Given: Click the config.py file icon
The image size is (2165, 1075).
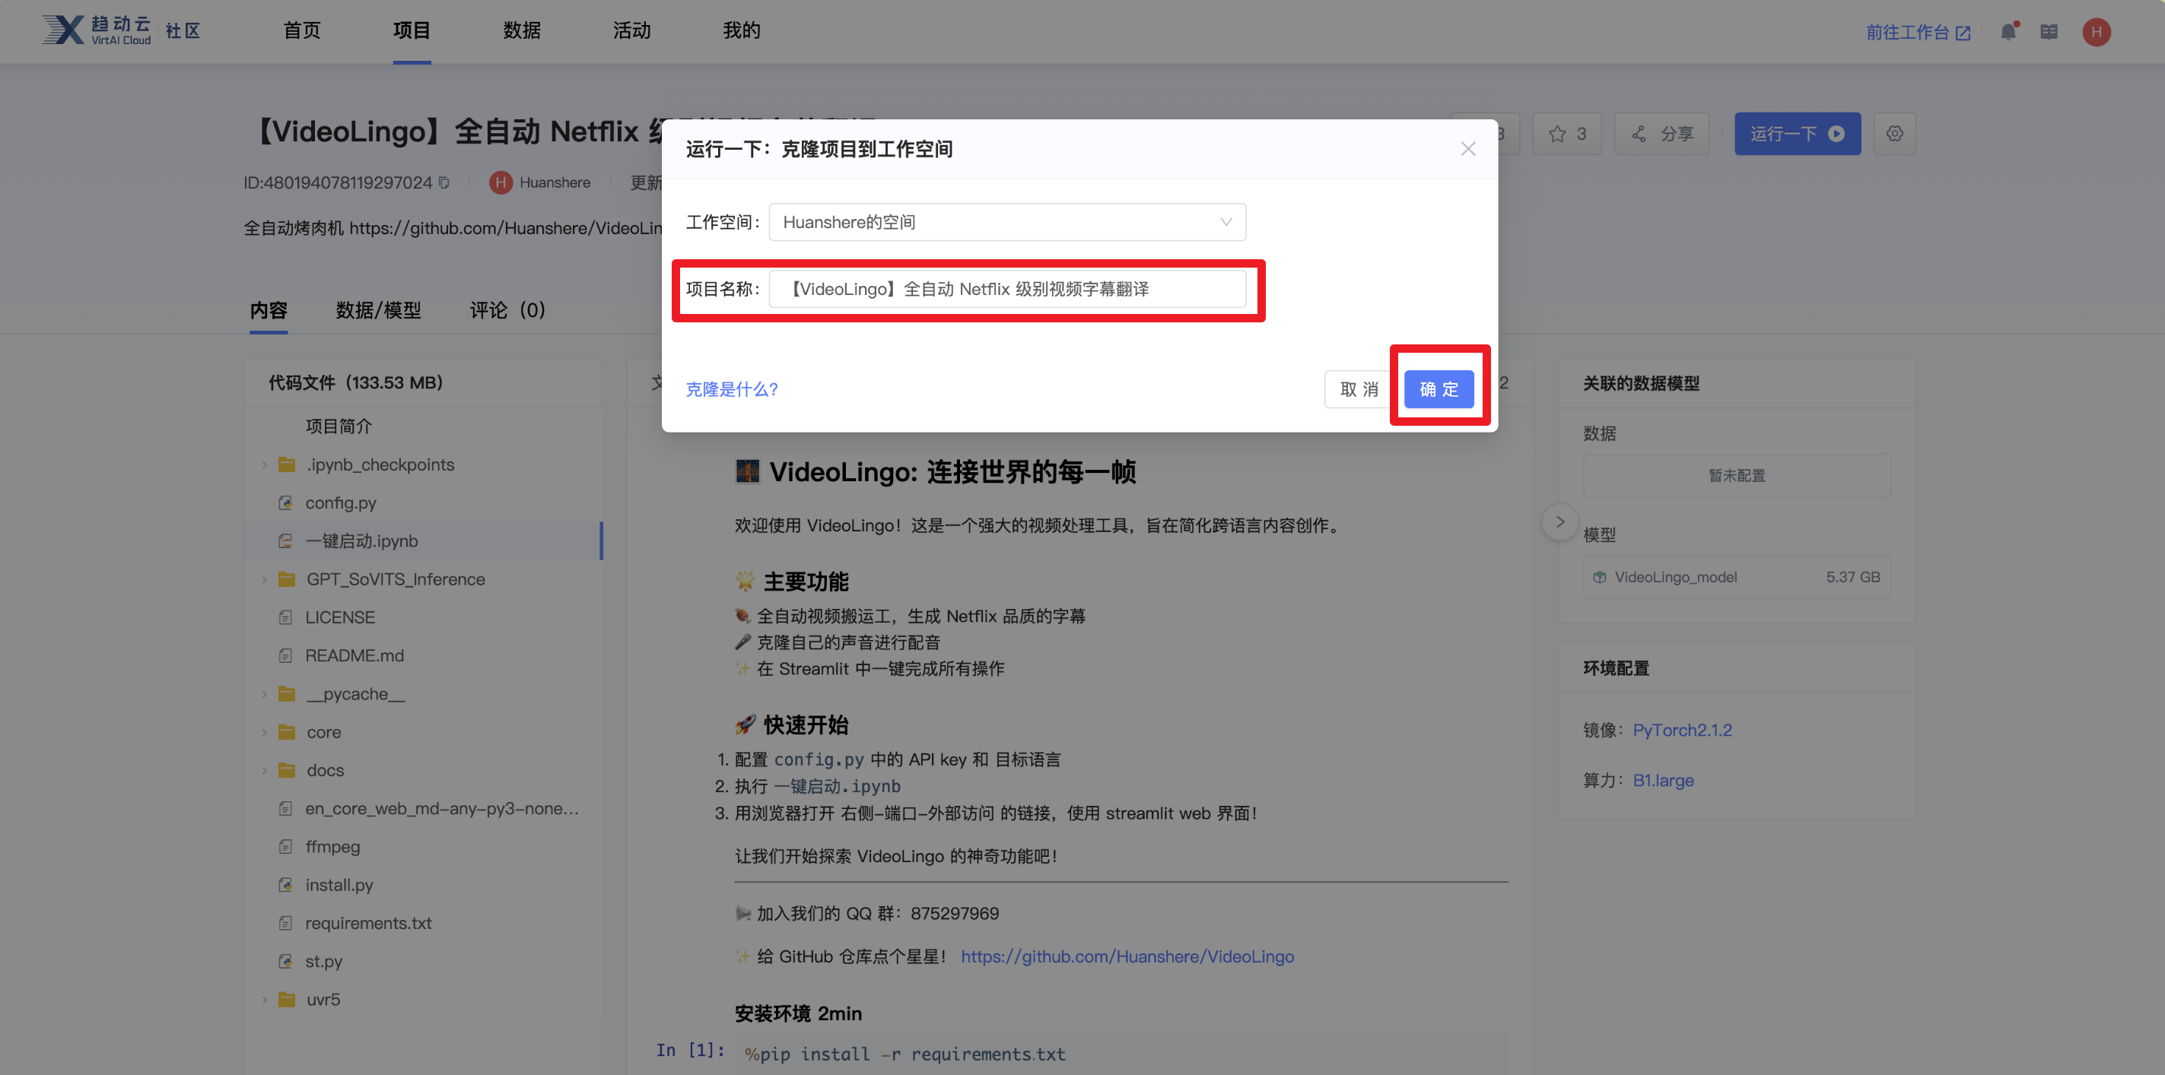Looking at the screenshot, I should [x=286, y=503].
